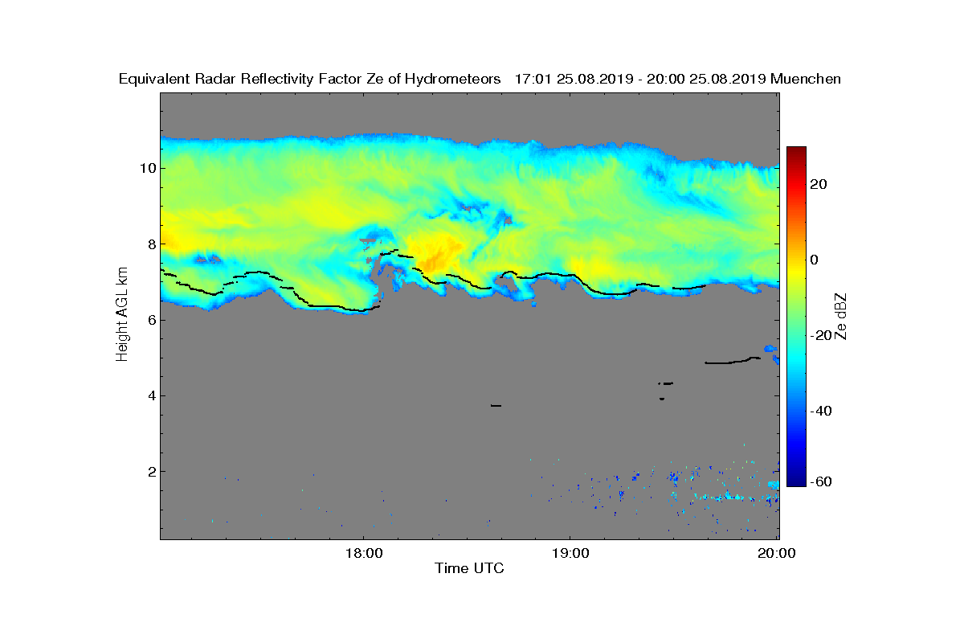The width and height of the screenshot is (964, 643).
Task: Click the colorbar value -60
Action: pyautogui.click(x=821, y=481)
